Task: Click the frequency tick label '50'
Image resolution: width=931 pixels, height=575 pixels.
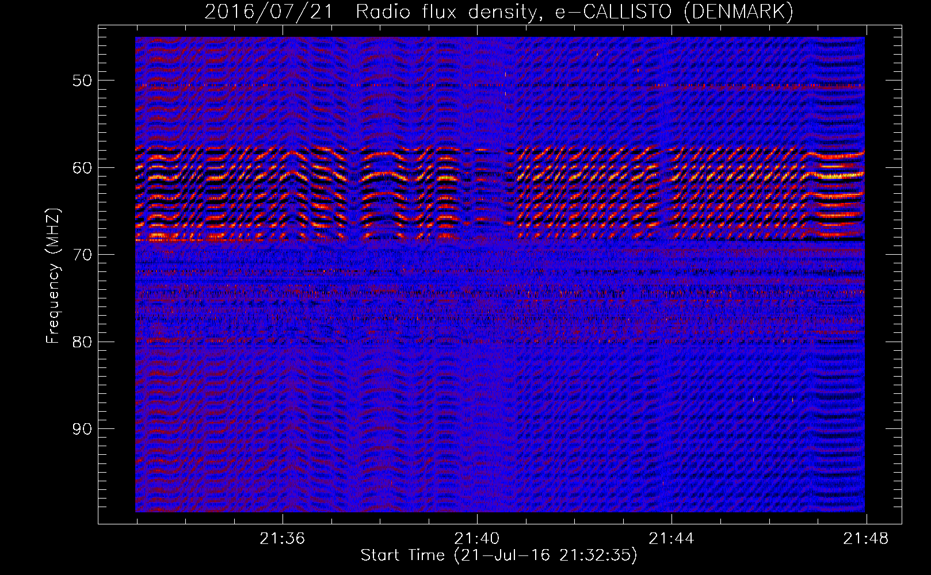Action: pos(82,80)
